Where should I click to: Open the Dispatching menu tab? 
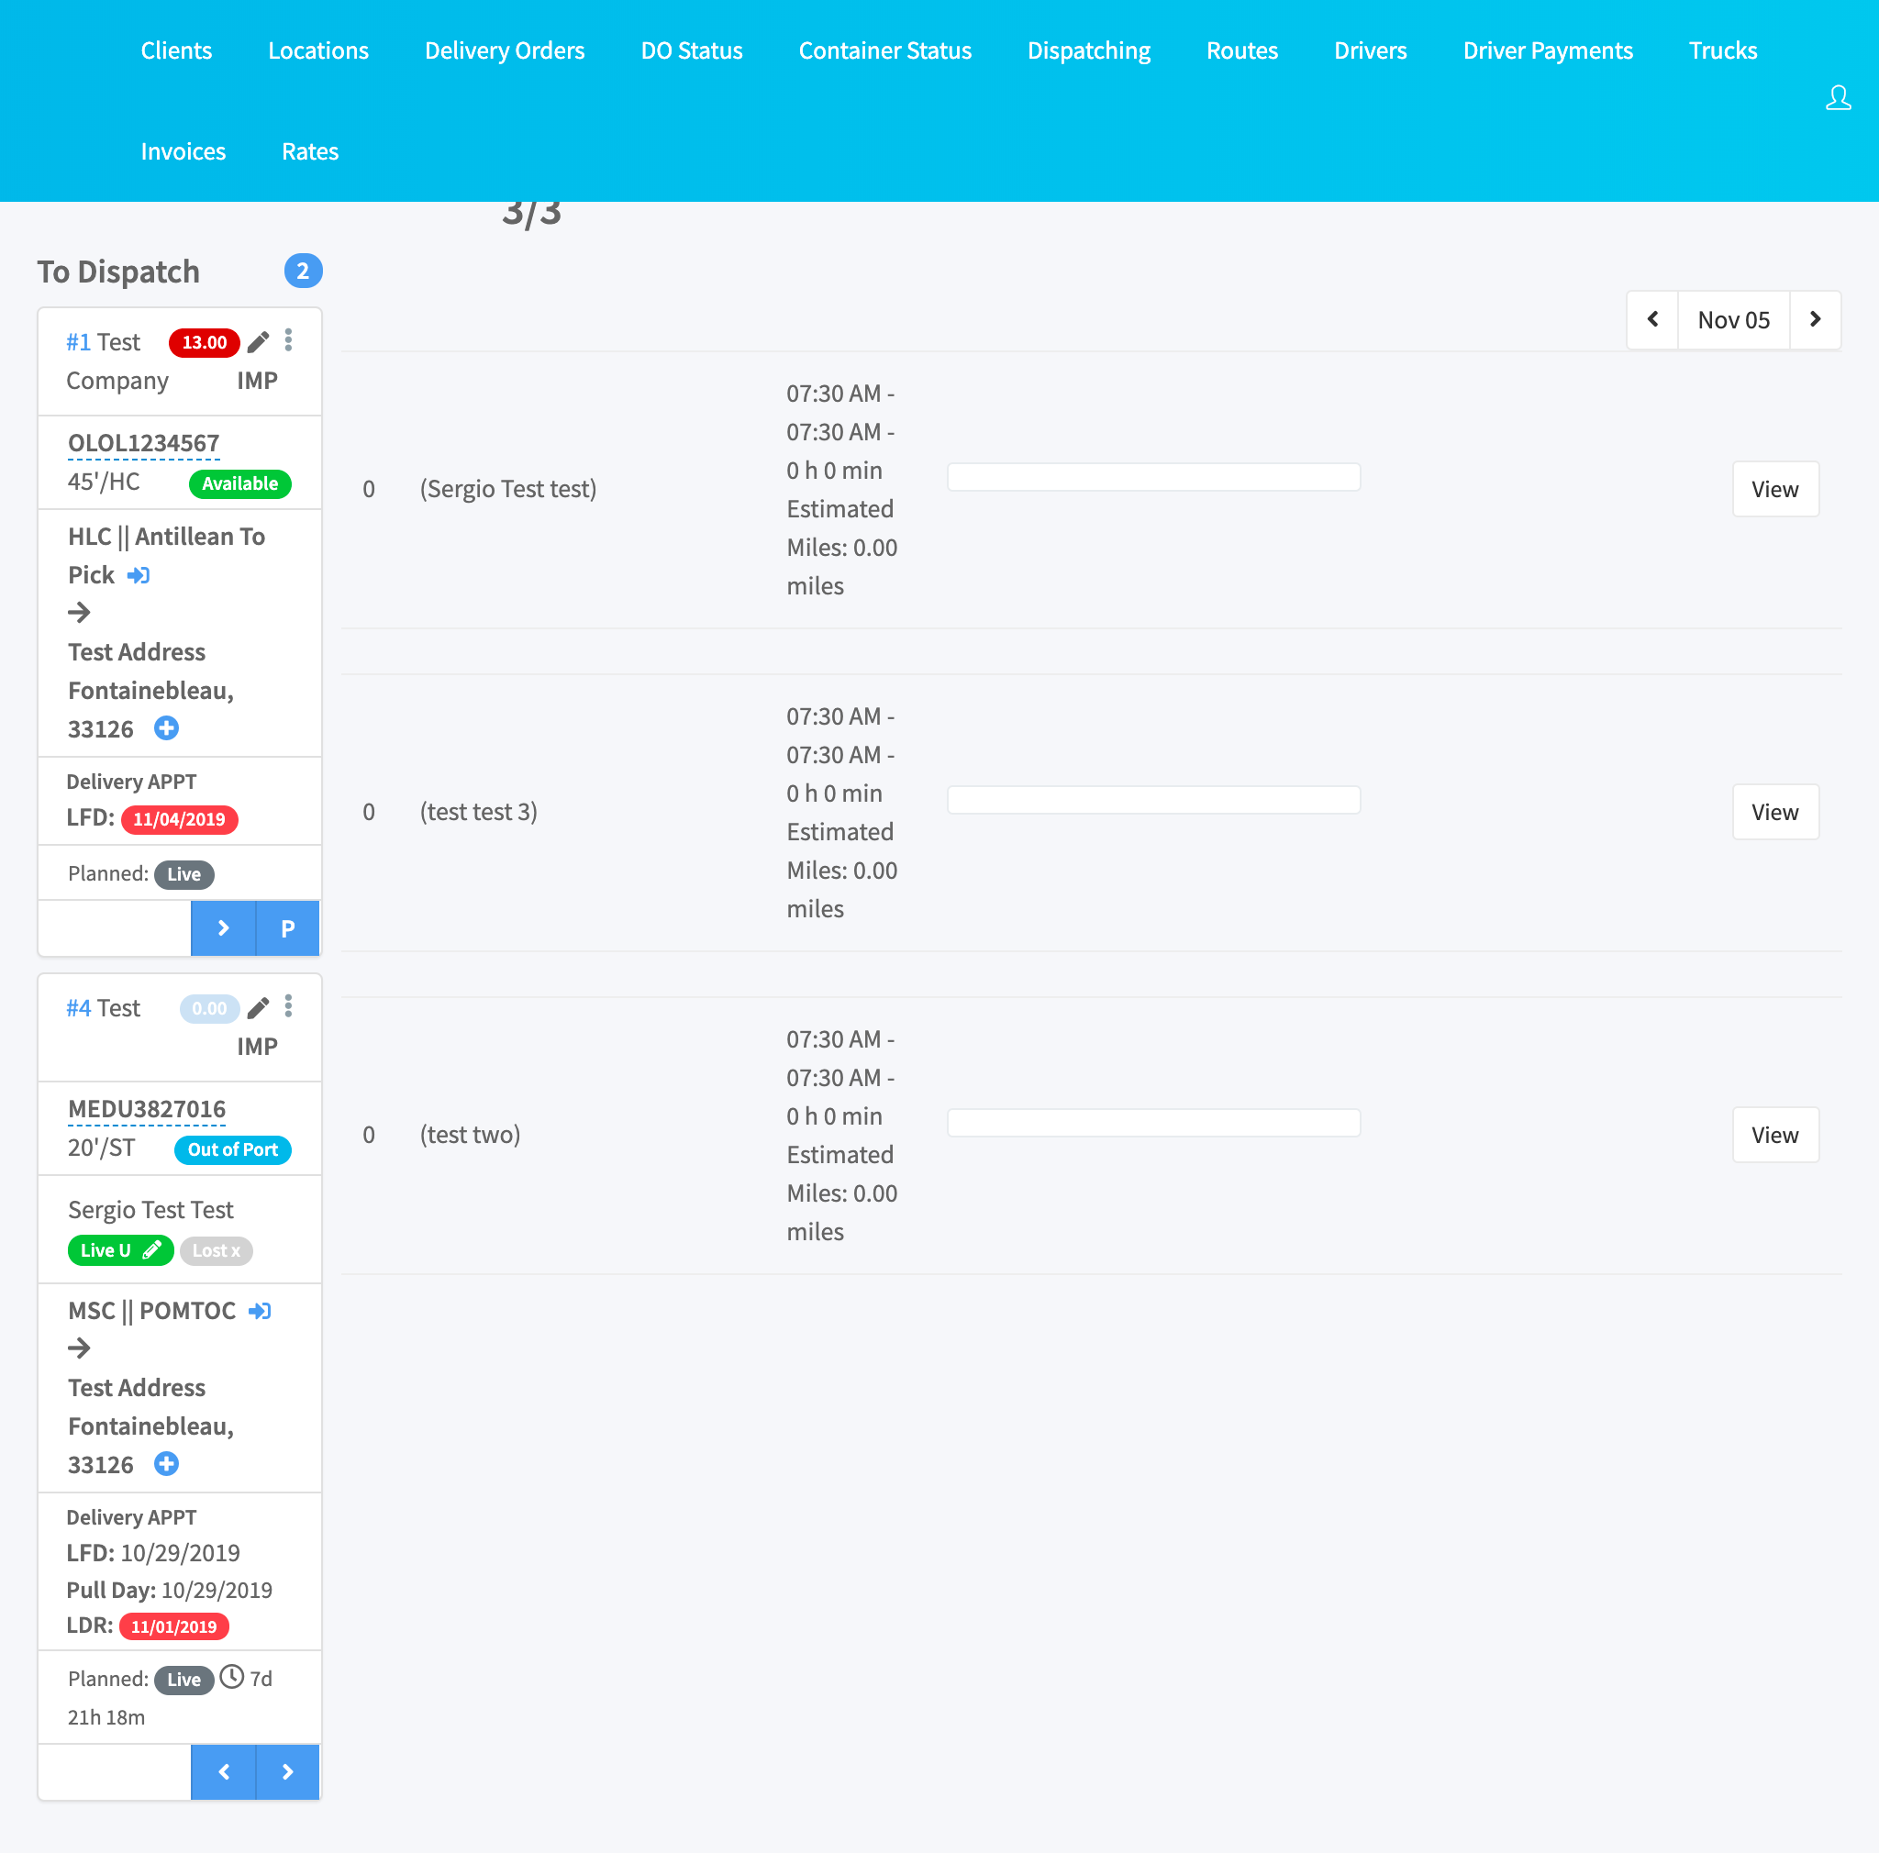[x=1088, y=50]
